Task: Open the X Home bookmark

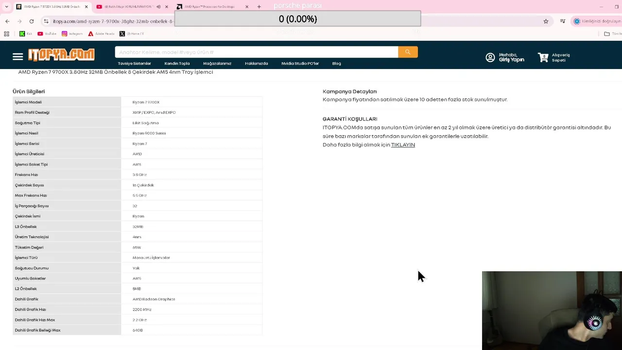Action: pyautogui.click(x=132, y=34)
